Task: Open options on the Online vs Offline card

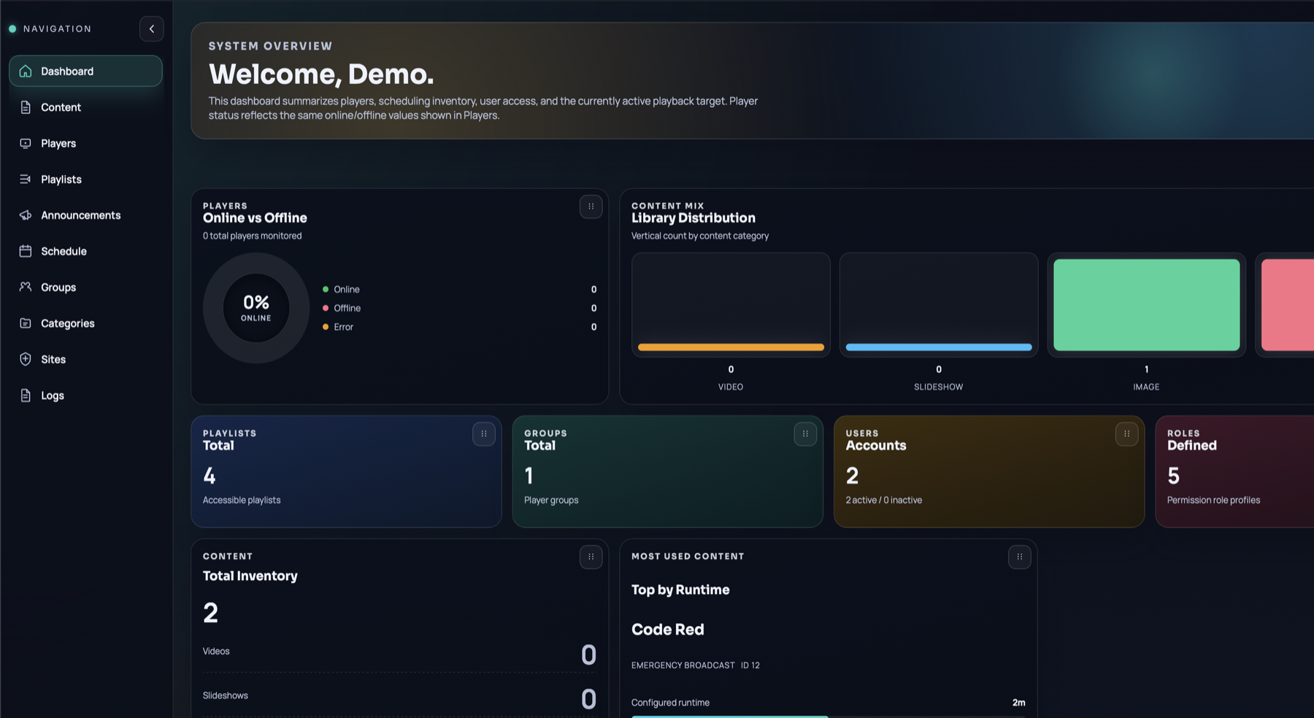Action: pyautogui.click(x=591, y=207)
